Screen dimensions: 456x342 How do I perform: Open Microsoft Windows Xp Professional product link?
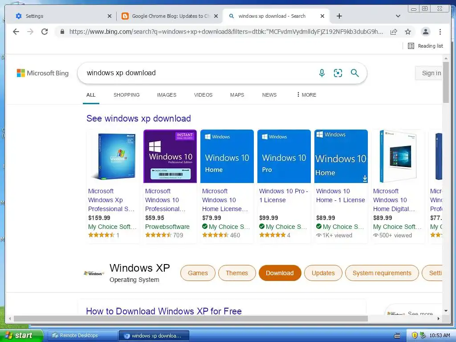pos(111,200)
